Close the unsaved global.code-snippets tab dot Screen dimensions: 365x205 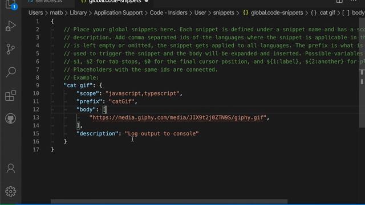coord(147,1)
